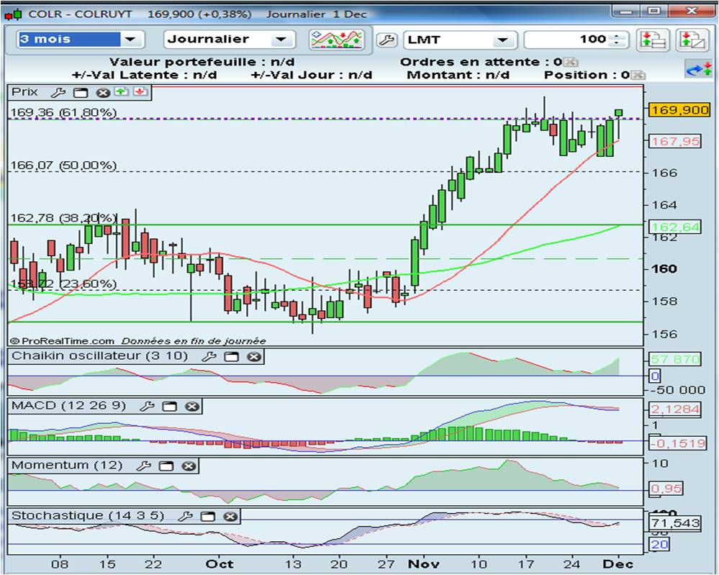This screenshot has height=575, width=719.
Task: Close the Chaikin oscillateur panel
Action: [253, 357]
